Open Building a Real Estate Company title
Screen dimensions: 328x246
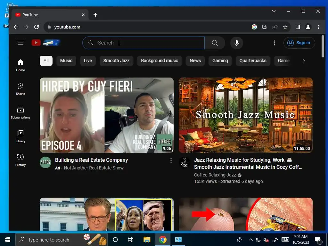[x=91, y=160]
